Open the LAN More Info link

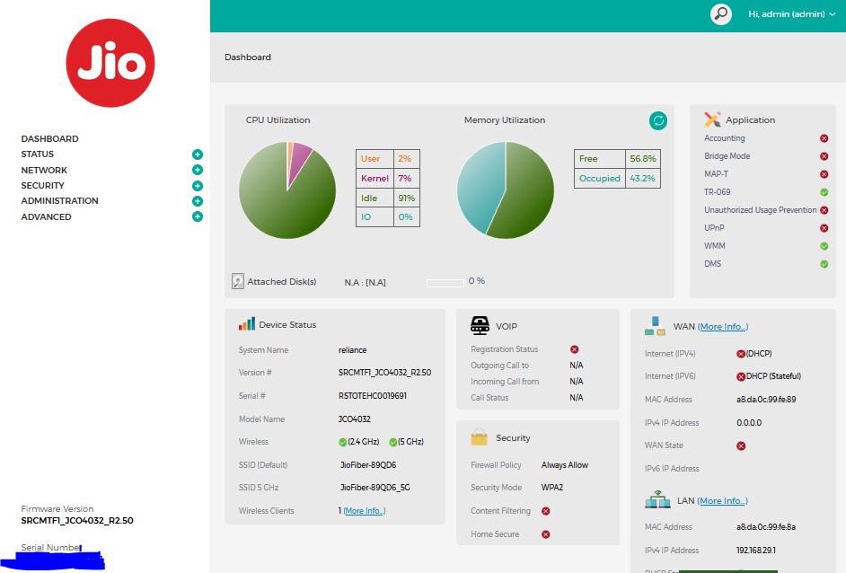[x=722, y=500]
